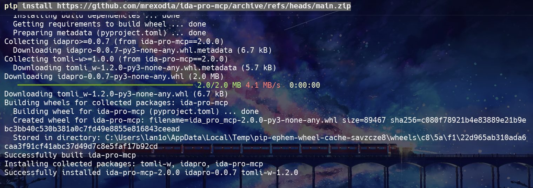Click the '0:00:00' remaining time text
533x188 pixels.
click(305, 85)
